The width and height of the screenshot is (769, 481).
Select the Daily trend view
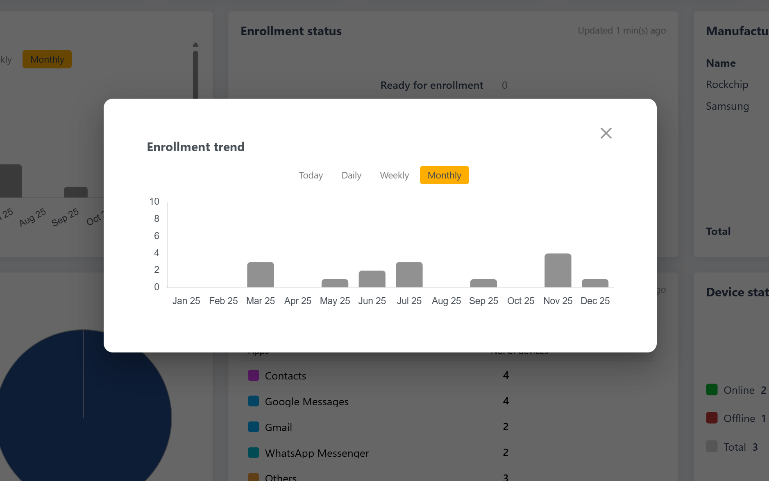[351, 175]
